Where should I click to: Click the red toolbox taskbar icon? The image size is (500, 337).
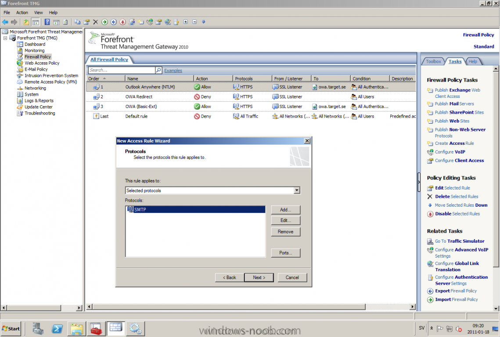pyautogui.click(x=96, y=329)
